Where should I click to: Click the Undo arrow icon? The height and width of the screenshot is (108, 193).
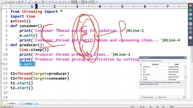pyautogui.click(x=43, y=2)
